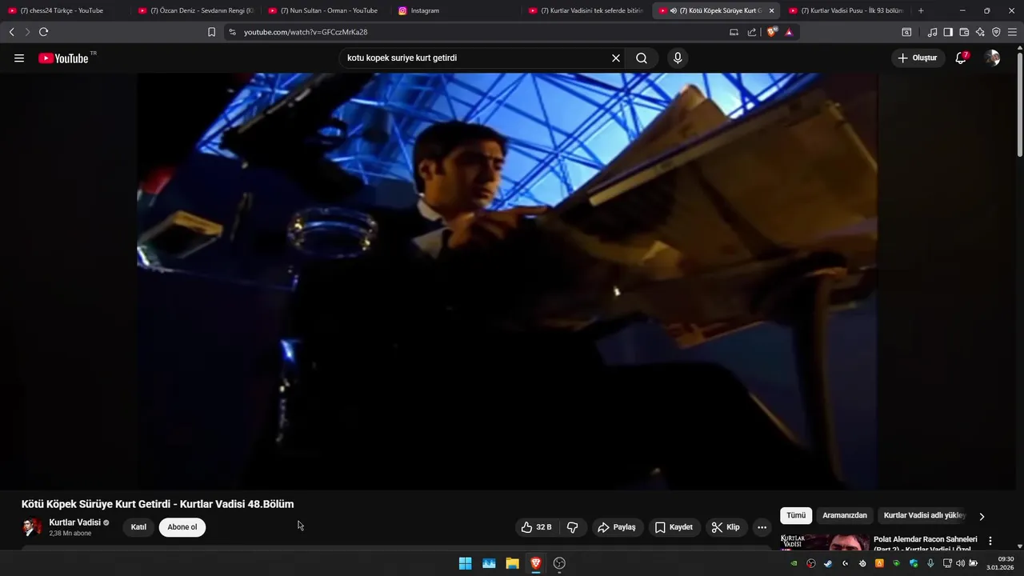Select Kurtlar Vadisi adlı yükleyen chip
Viewport: 1024px width, 576px height.
pyautogui.click(x=925, y=516)
